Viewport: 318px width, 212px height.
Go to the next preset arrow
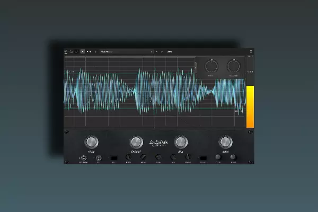pos(162,51)
